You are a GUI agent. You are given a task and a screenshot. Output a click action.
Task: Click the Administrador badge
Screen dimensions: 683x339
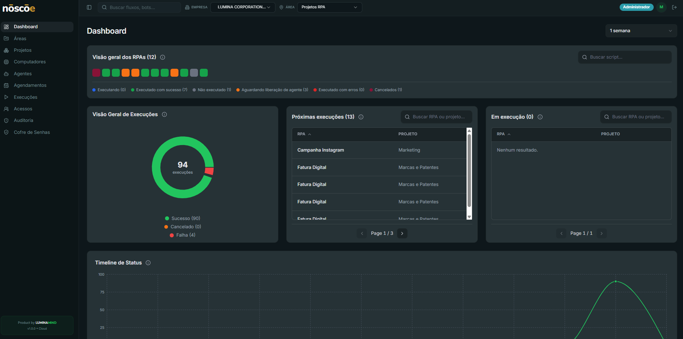click(636, 7)
